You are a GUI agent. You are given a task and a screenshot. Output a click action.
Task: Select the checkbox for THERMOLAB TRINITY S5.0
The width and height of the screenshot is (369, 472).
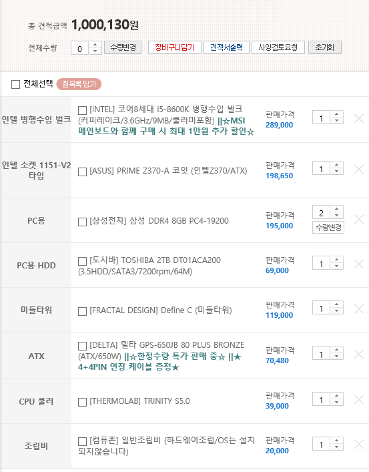click(82, 402)
